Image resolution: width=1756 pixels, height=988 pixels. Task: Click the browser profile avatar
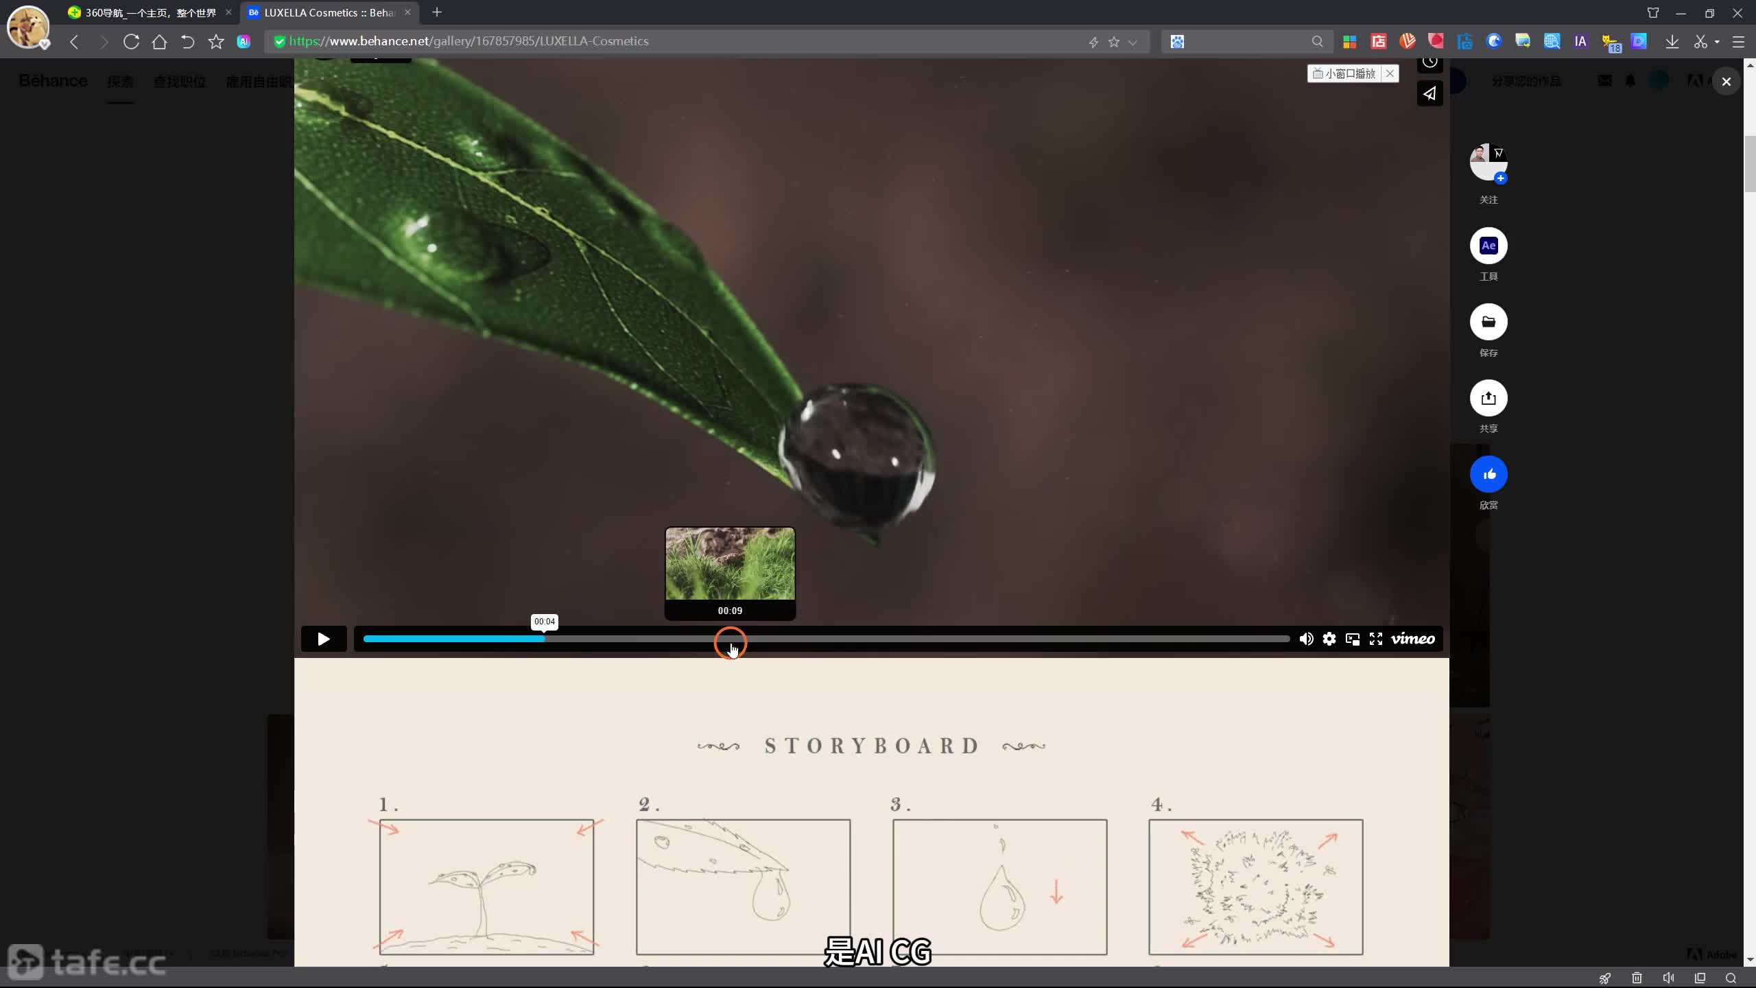(27, 27)
